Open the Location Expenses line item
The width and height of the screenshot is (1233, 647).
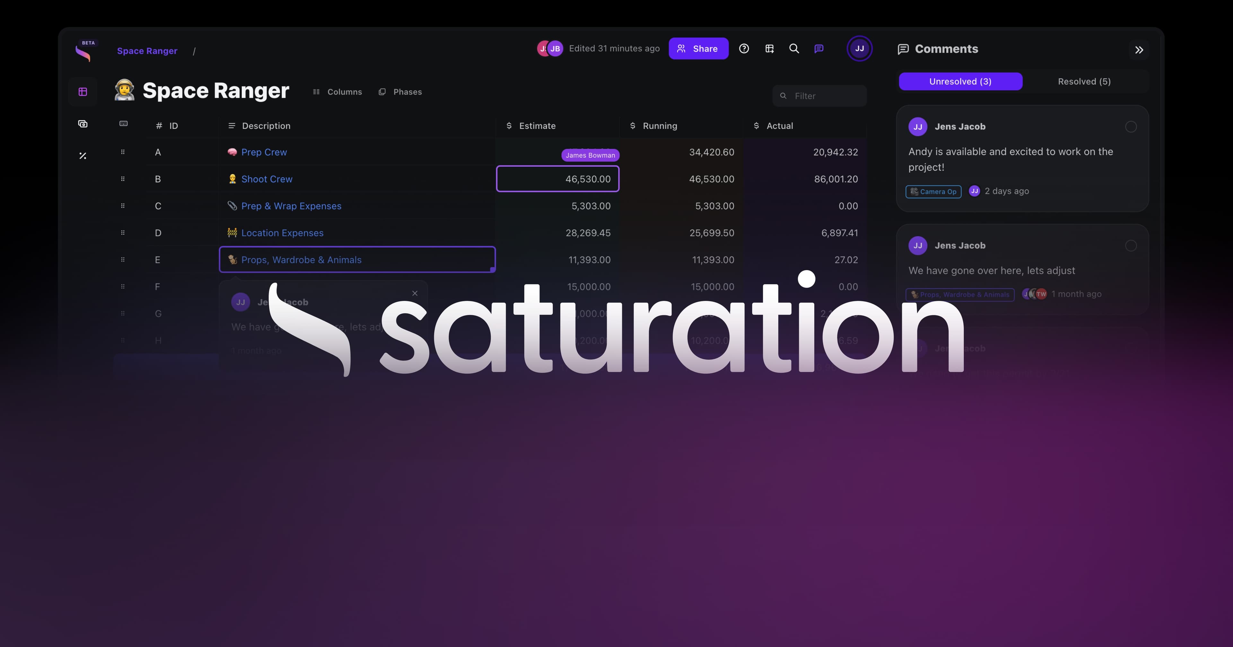[283, 233]
